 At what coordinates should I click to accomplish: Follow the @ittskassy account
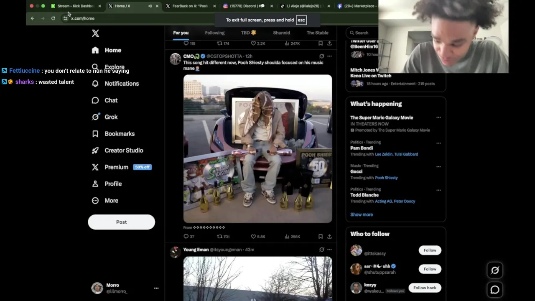click(430, 250)
